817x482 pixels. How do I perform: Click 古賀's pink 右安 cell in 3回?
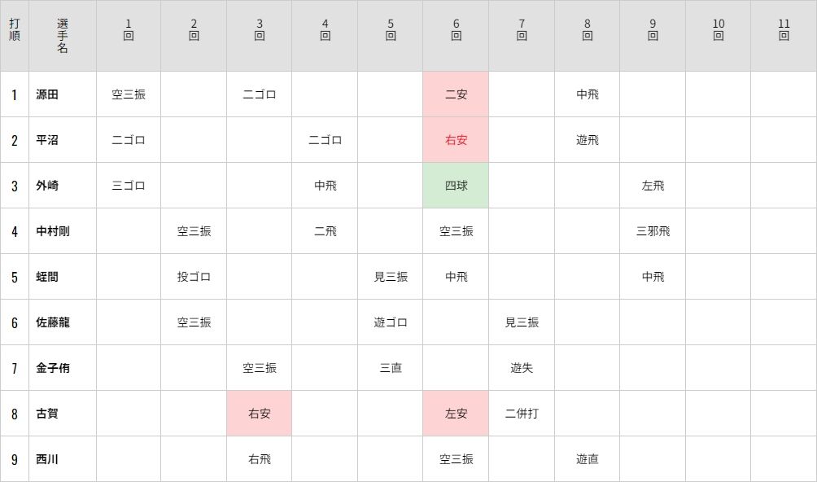point(260,414)
